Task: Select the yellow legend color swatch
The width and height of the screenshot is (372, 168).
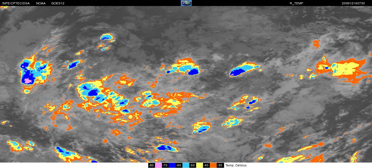Action: click(x=200, y=165)
